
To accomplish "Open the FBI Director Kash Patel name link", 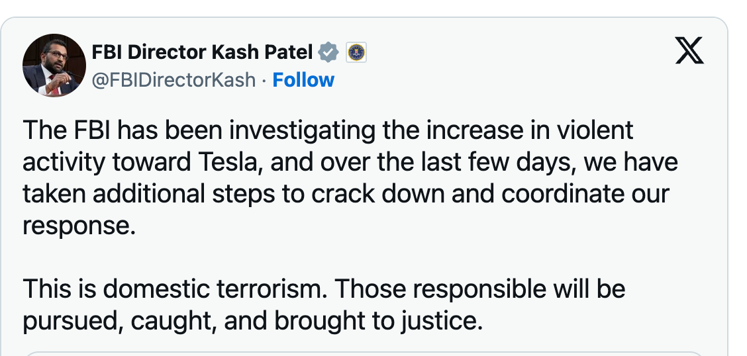I will [x=201, y=52].
